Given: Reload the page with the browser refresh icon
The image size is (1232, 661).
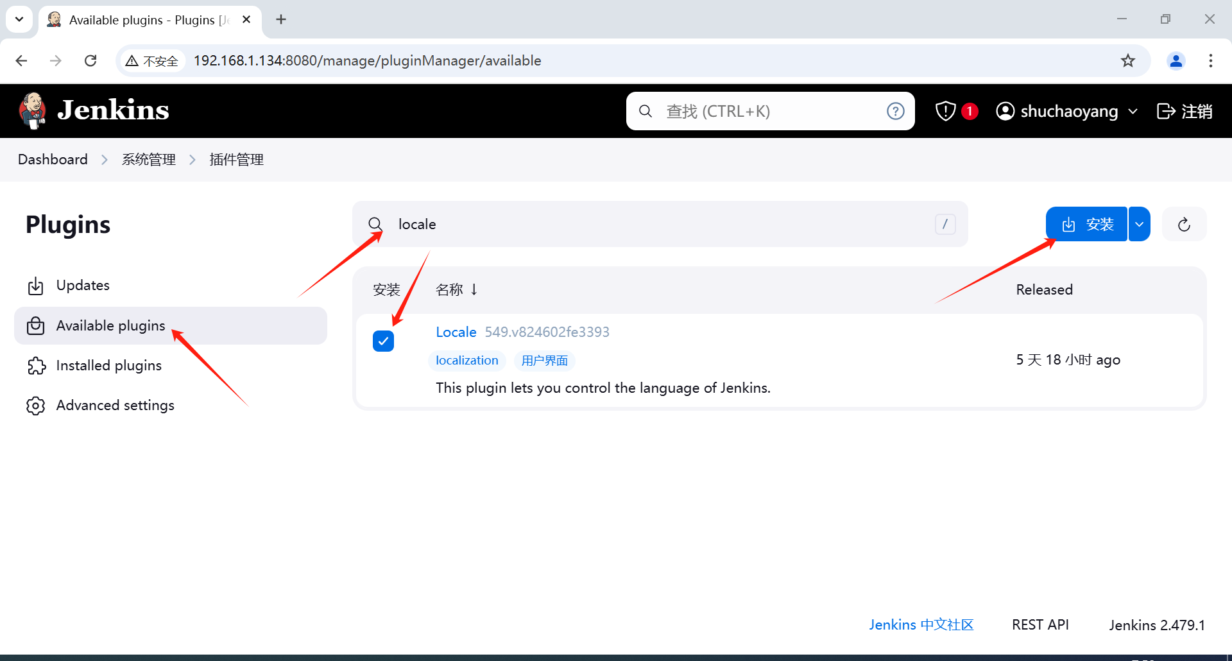Looking at the screenshot, I should (x=90, y=60).
